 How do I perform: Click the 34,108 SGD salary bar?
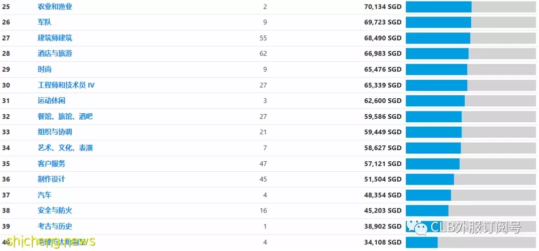pos(472,243)
